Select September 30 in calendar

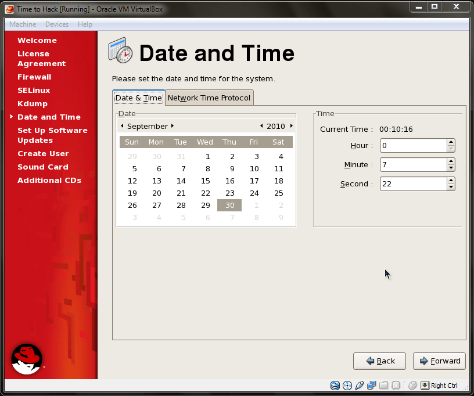click(x=229, y=206)
